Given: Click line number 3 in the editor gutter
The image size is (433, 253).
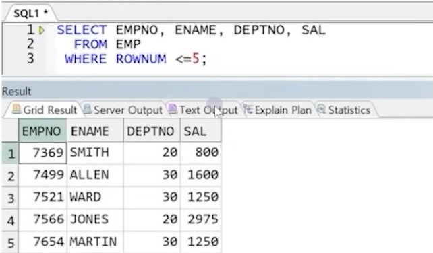Looking at the screenshot, I should coord(30,59).
